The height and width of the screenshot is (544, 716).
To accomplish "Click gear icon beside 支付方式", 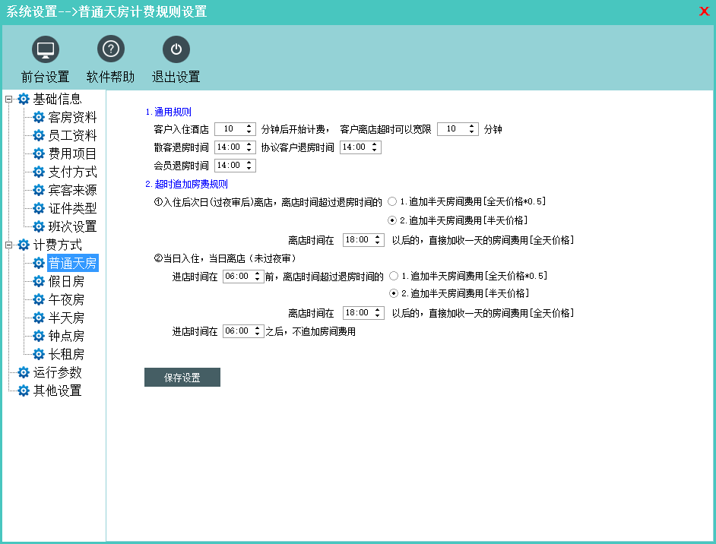I will tap(39, 172).
